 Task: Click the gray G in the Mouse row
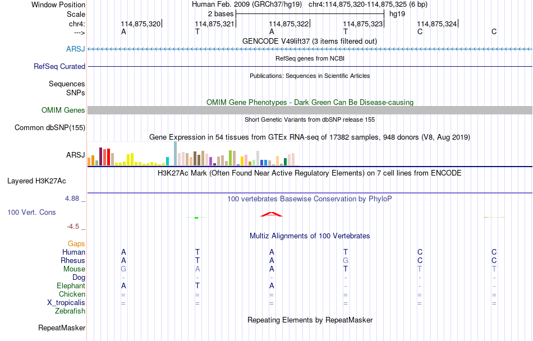coord(123,269)
